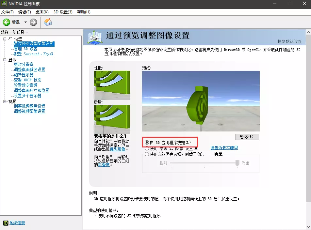Collapse the 显示 tree node
The width and height of the screenshot is (311, 230).
[5, 60]
